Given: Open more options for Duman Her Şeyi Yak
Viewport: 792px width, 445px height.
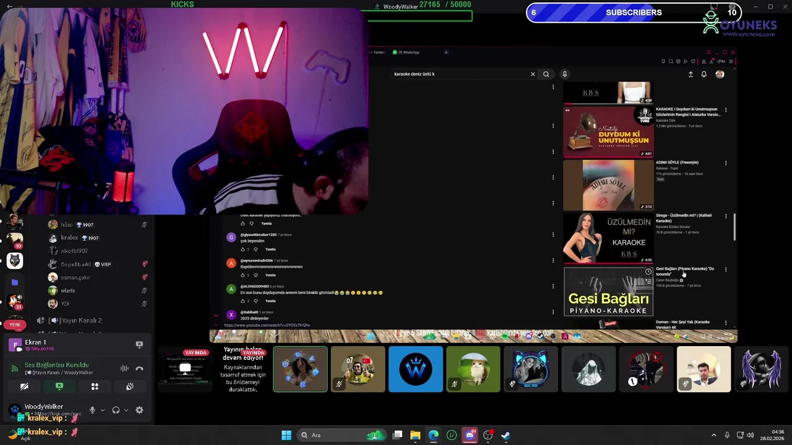Looking at the screenshot, I should pyautogui.click(x=726, y=323).
